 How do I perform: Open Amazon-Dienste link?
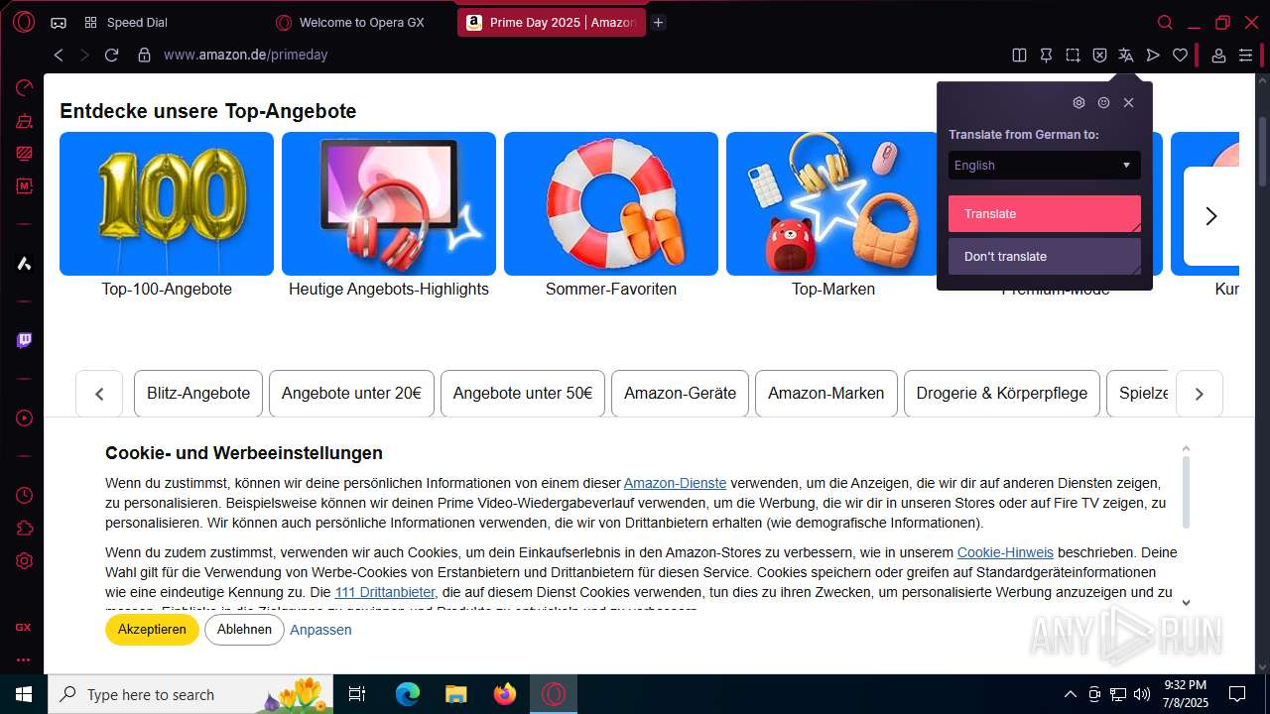[675, 483]
